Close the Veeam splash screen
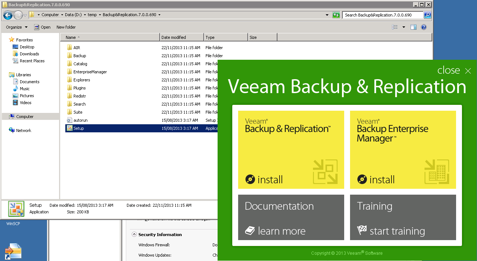477x261 pixels. (454, 70)
